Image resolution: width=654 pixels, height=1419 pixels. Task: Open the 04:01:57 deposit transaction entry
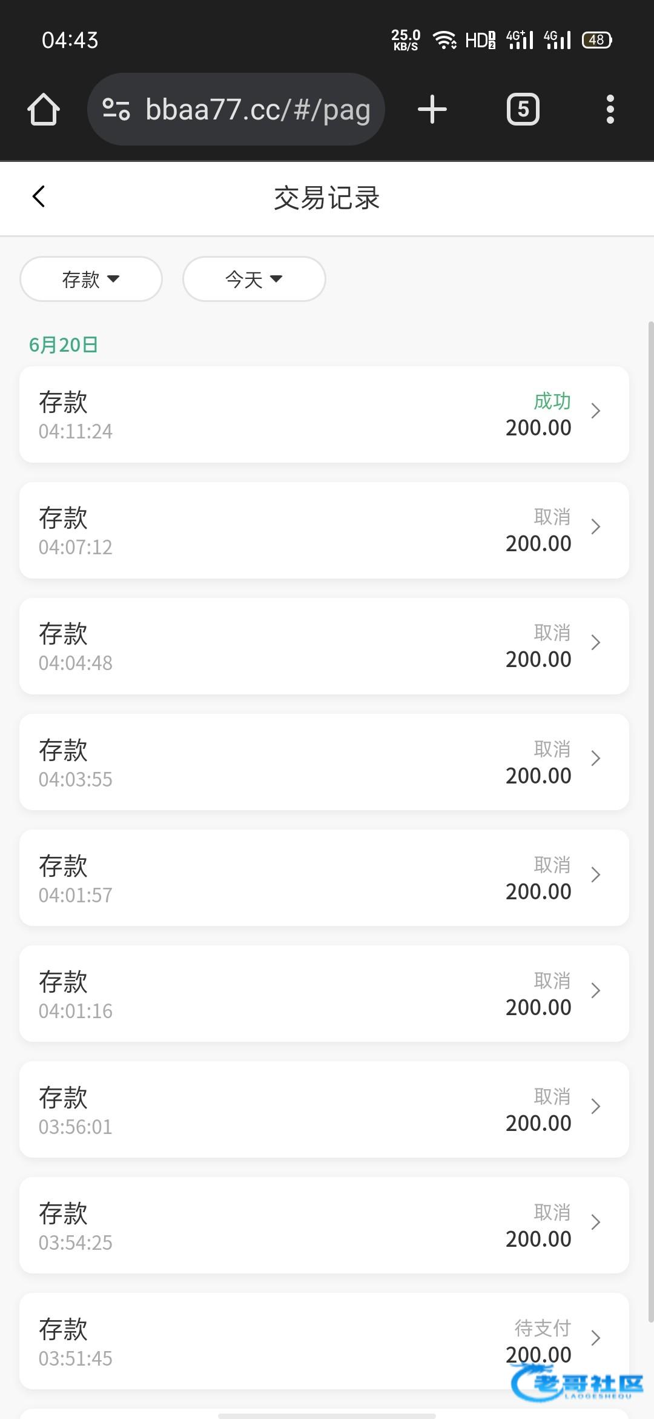[x=303, y=878]
